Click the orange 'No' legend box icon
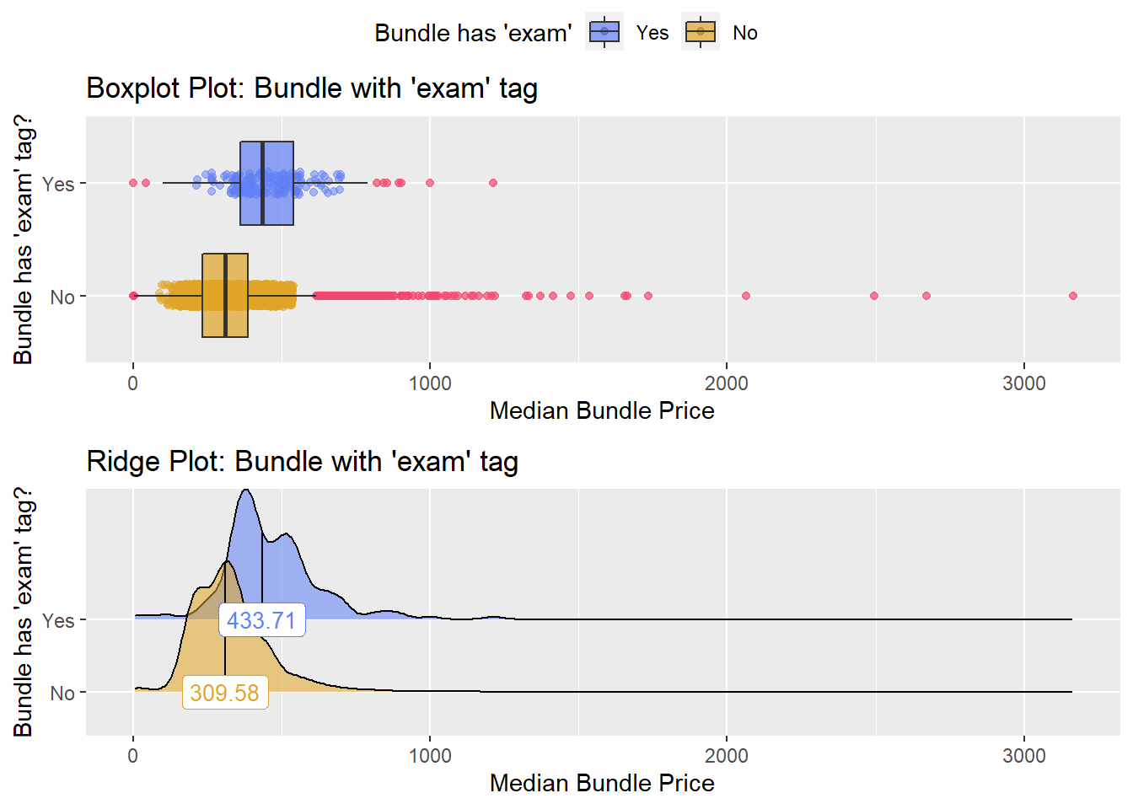The width and height of the screenshot is (1133, 809). tap(701, 32)
